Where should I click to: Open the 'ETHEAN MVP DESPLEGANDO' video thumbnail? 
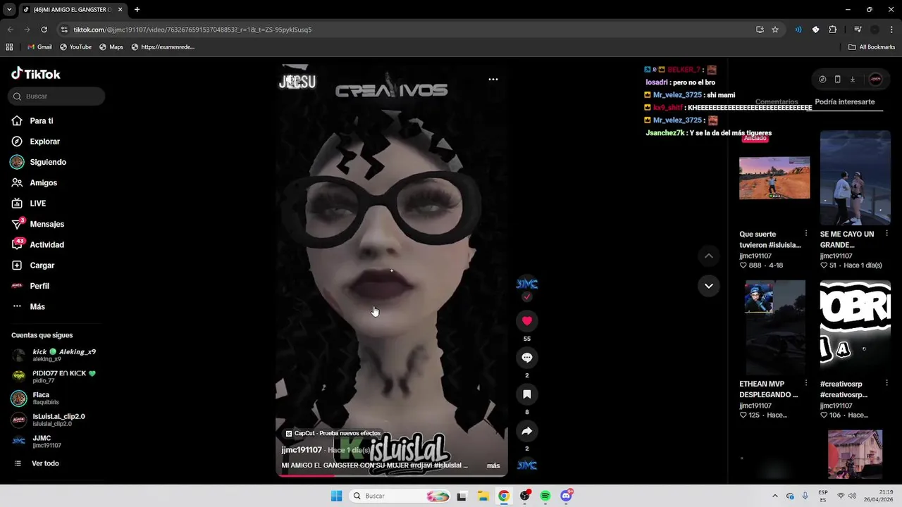pyautogui.click(x=774, y=328)
